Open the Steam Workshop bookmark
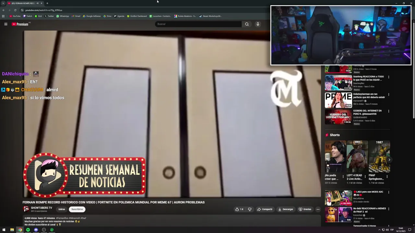Image resolution: width=415 pixels, height=233 pixels. tap(210, 16)
